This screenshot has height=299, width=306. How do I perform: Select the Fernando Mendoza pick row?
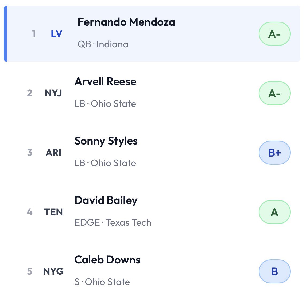[152, 34]
